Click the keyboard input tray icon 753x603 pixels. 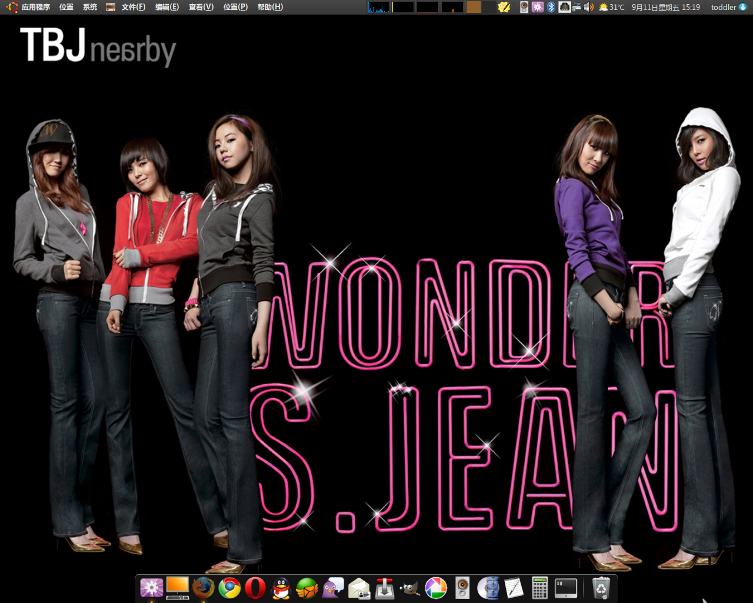(x=577, y=7)
